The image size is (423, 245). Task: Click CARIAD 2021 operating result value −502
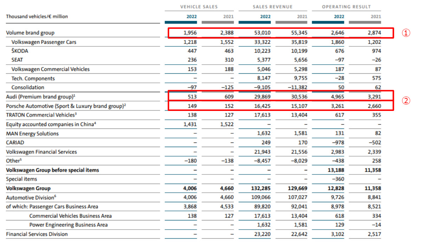coord(375,143)
